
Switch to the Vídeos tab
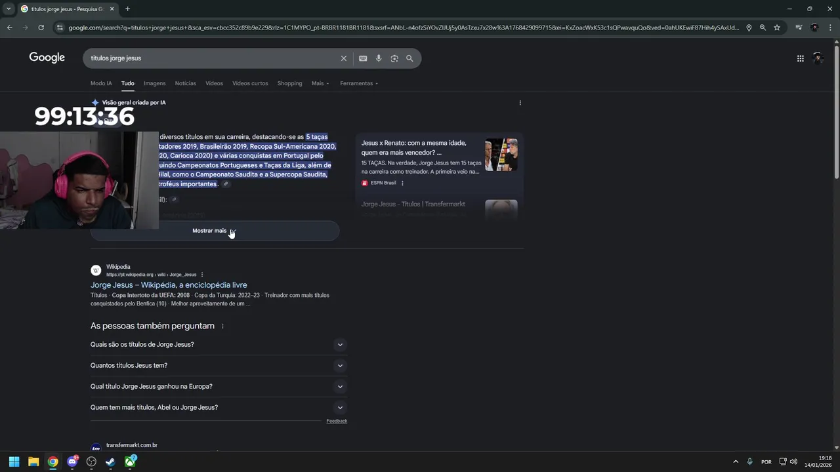[214, 83]
